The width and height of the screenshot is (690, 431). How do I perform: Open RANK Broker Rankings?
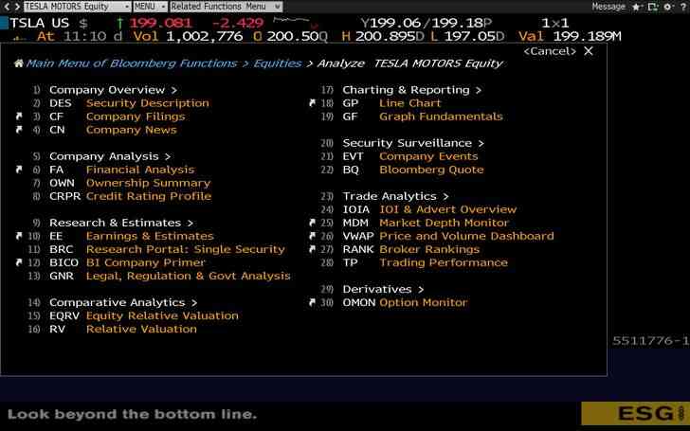point(411,249)
